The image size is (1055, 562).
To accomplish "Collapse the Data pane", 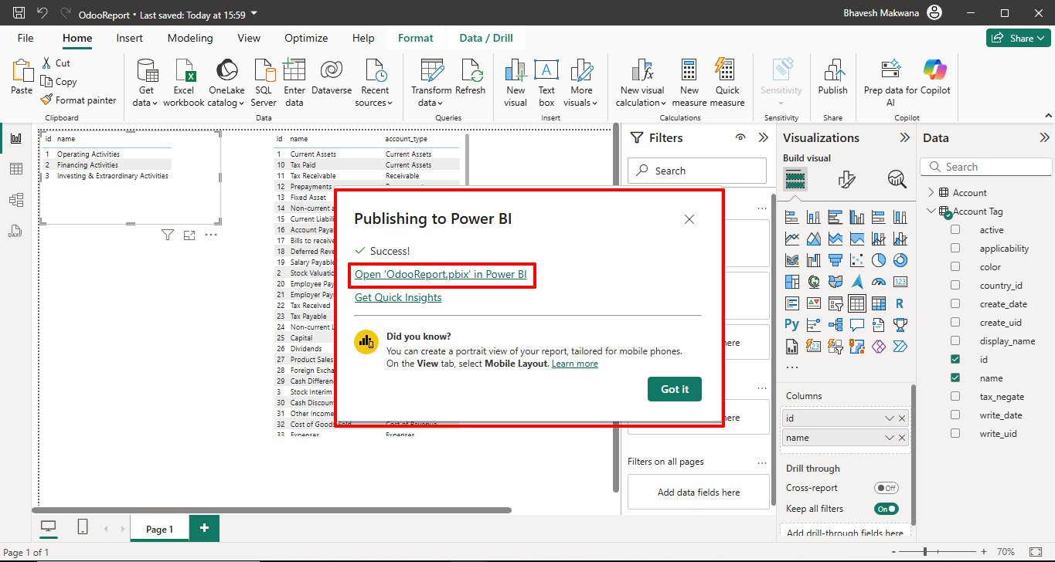I will click(1044, 137).
